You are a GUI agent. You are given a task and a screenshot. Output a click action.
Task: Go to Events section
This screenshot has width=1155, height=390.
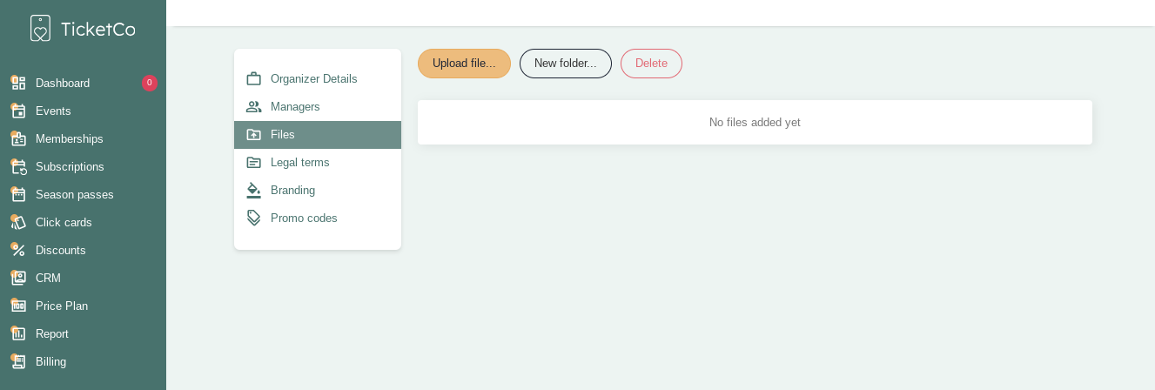pyautogui.click(x=83, y=111)
